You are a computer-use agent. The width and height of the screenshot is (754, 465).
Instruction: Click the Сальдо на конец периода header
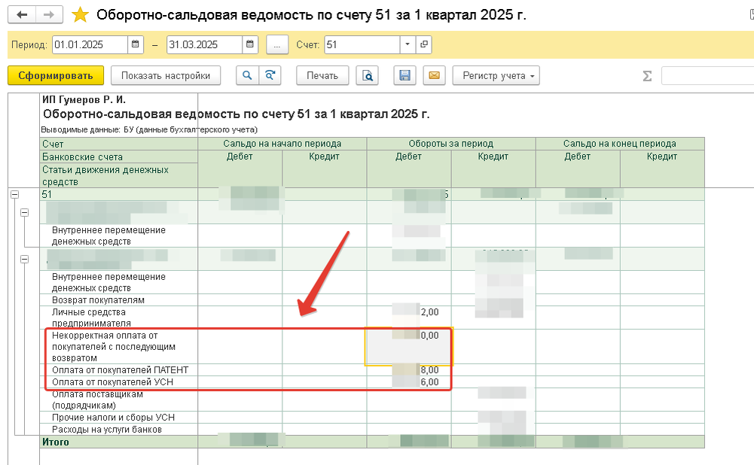tap(620, 144)
